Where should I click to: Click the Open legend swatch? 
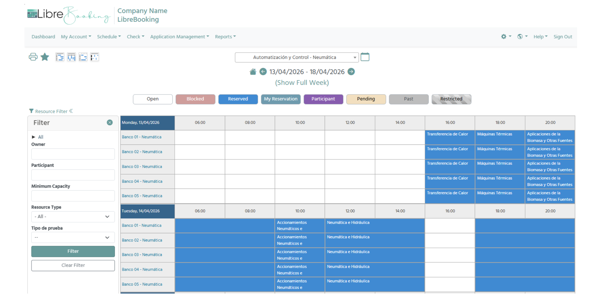click(152, 99)
